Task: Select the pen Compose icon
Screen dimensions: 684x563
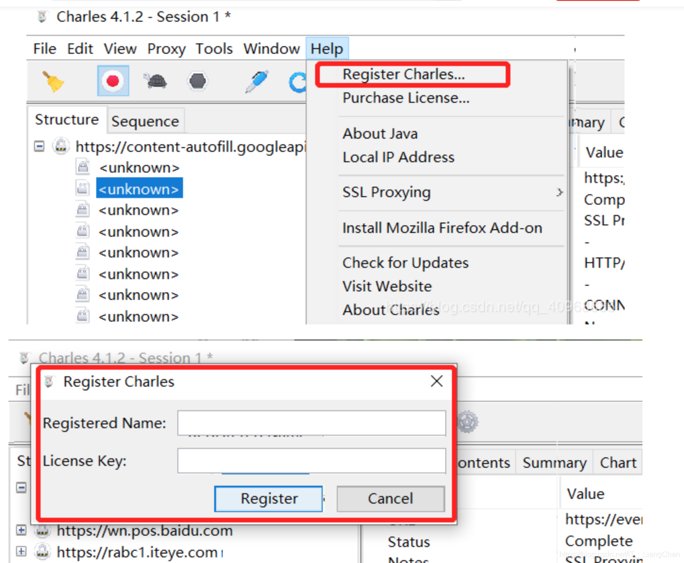Action: (x=257, y=81)
